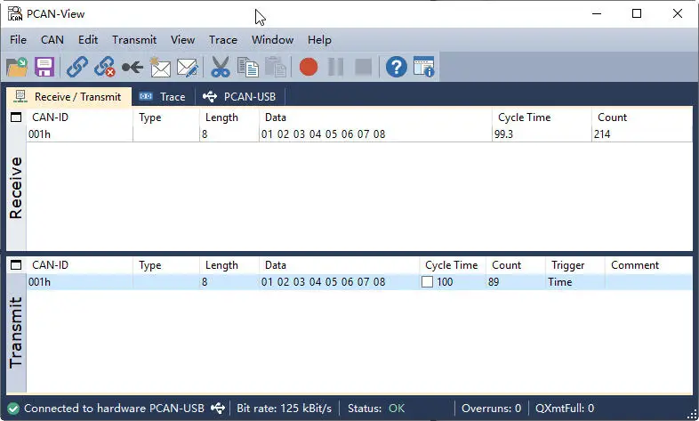Toggle the Transmit panel collapse box

[x=16, y=265]
